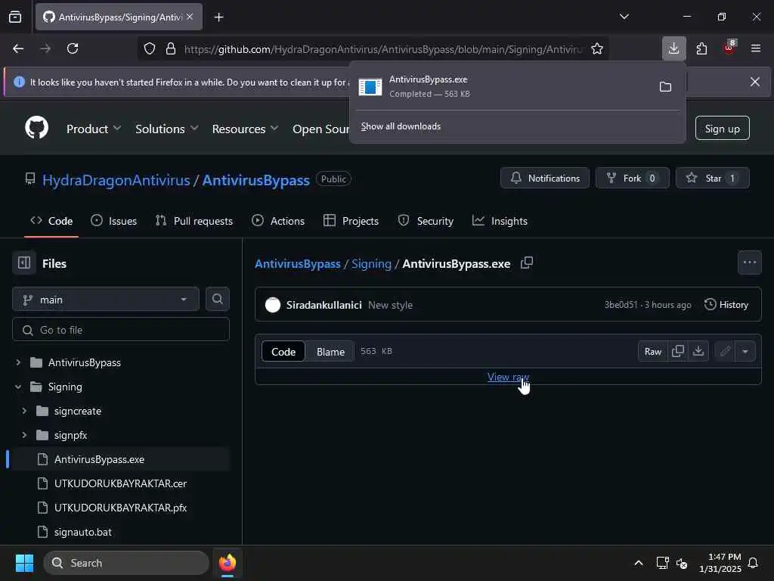
Task: Open the Actions tab
Action: point(278,221)
